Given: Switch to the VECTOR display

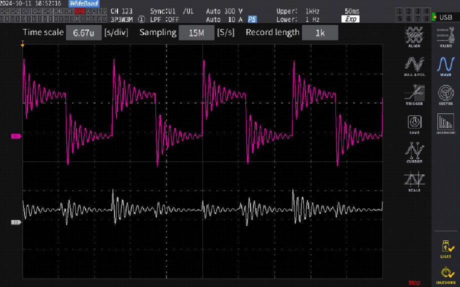Looking at the screenshot, I should 445,95.
